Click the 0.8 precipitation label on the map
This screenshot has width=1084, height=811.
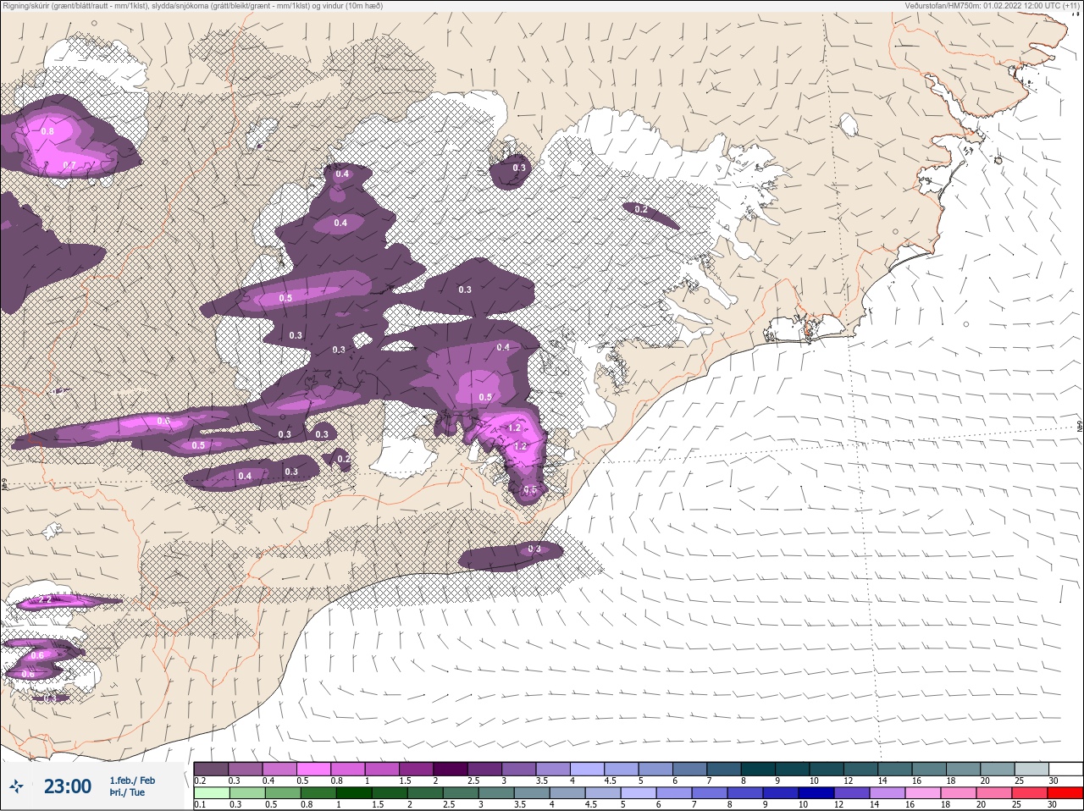(47, 131)
